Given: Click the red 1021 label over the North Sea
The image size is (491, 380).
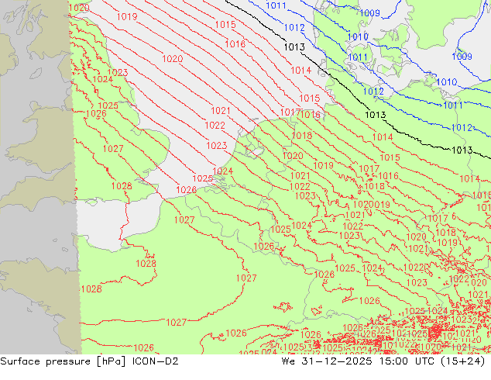Looking at the screenshot, I should click(x=221, y=111).
